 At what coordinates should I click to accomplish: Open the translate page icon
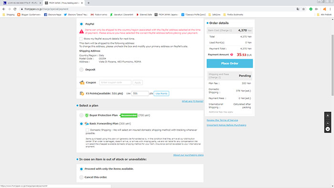tap(298, 9)
